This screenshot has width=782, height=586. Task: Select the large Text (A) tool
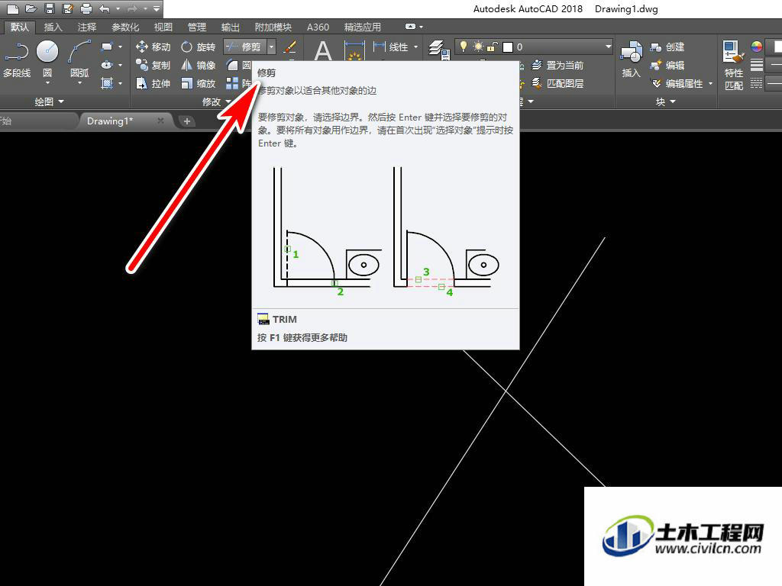323,51
